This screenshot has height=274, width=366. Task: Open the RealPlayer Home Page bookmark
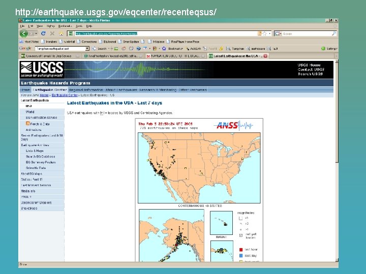click(183, 42)
